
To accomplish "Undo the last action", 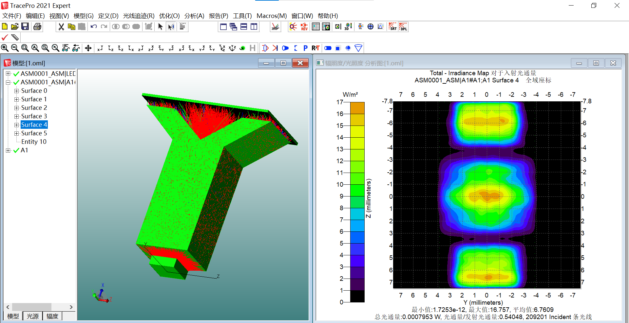I will 94,26.
